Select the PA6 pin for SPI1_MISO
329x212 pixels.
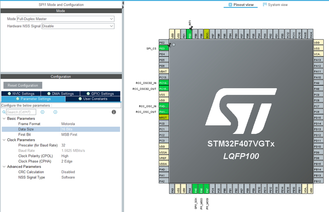[x=202, y=189]
